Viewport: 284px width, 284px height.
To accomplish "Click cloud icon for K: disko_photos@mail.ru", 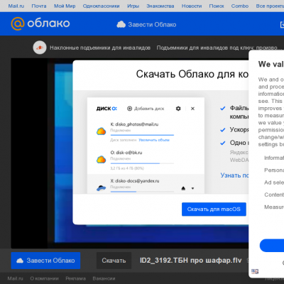I will (x=101, y=131).
